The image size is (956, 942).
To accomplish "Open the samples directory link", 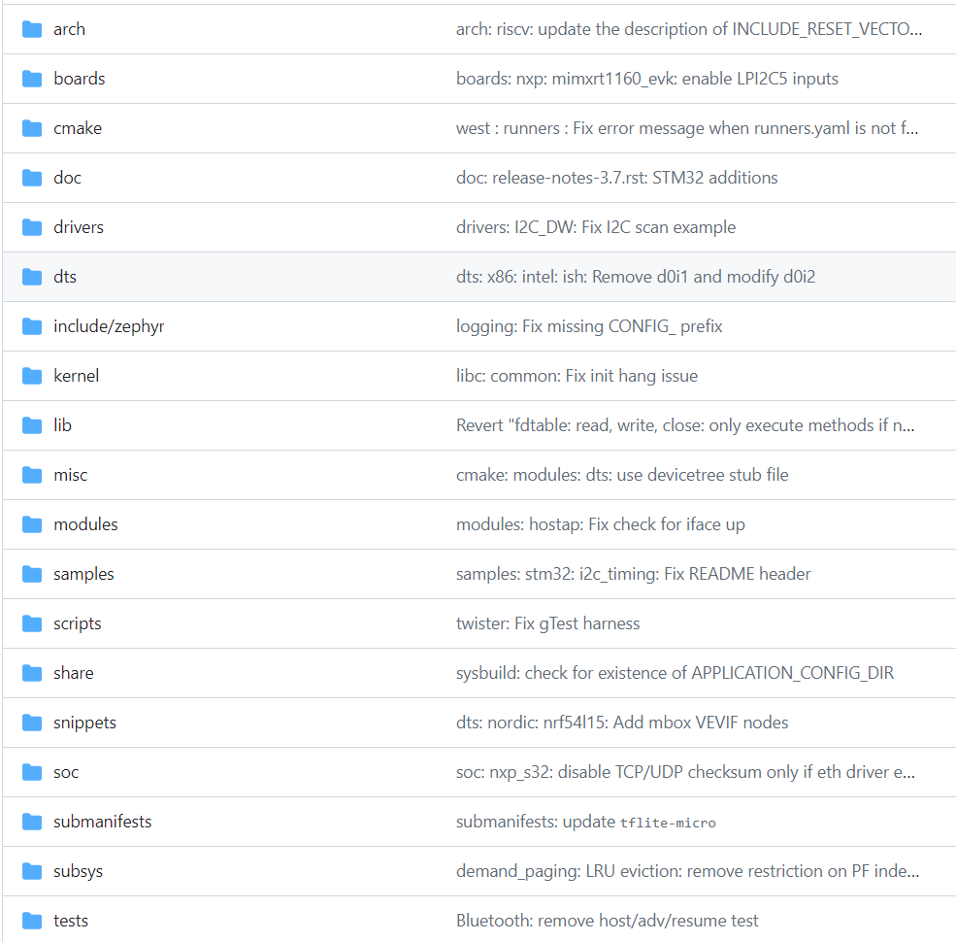I will click(x=83, y=574).
